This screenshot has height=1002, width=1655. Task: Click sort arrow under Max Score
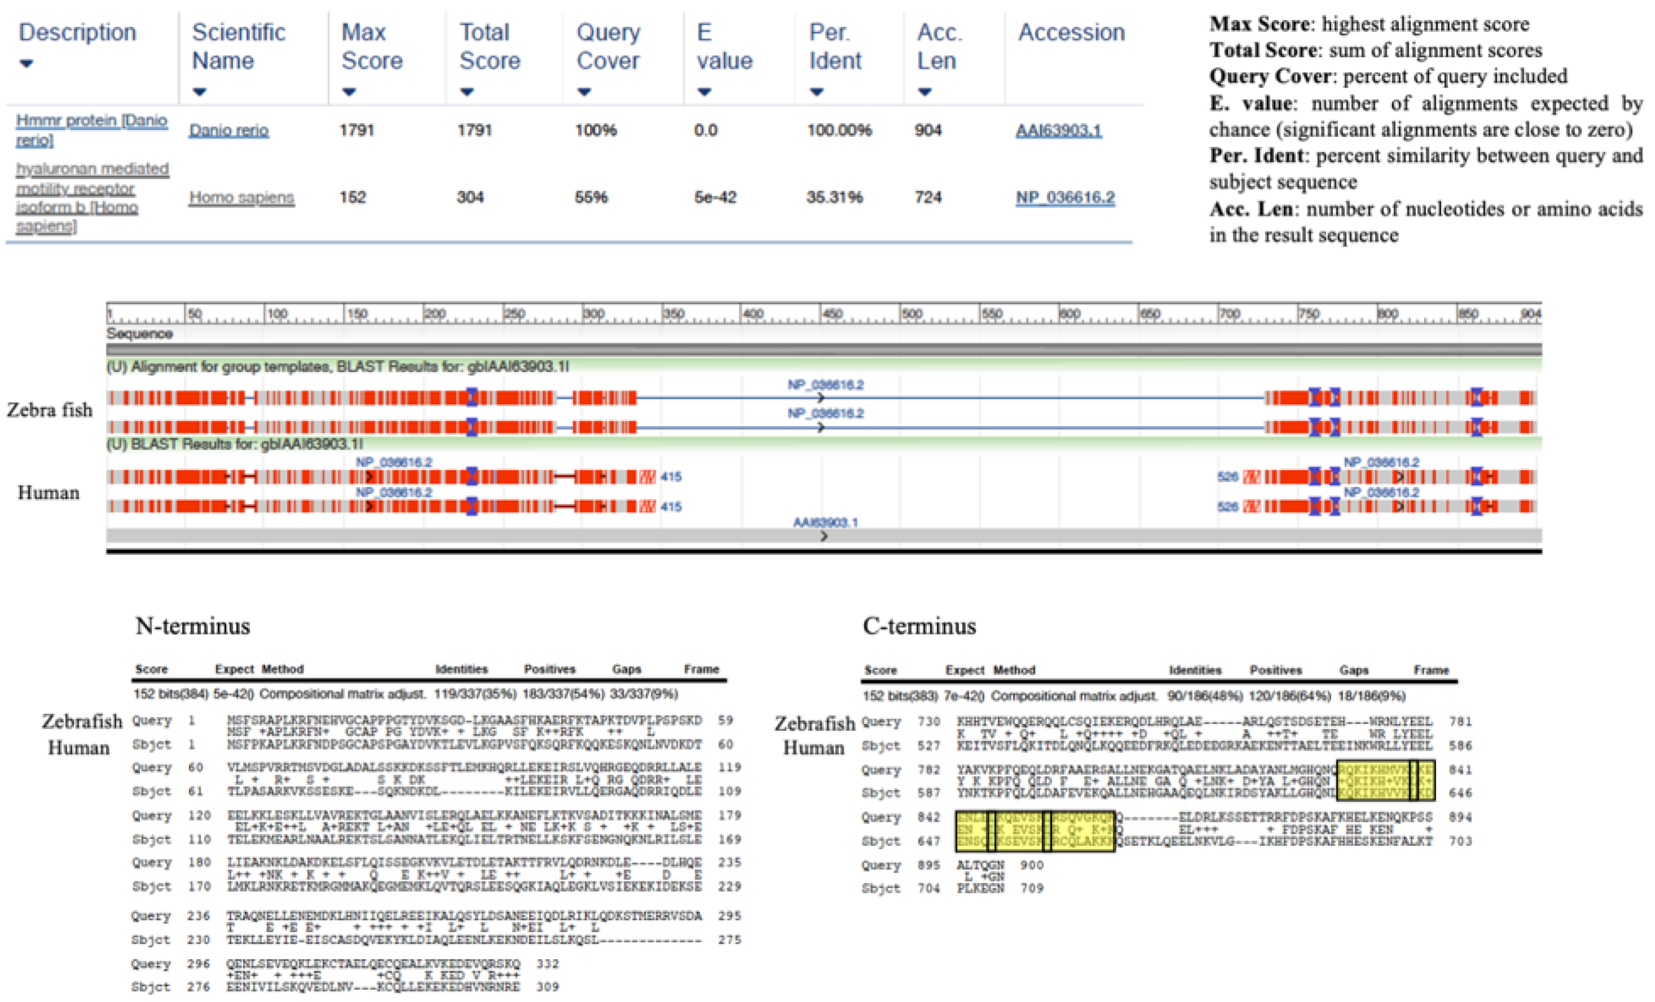point(349,92)
